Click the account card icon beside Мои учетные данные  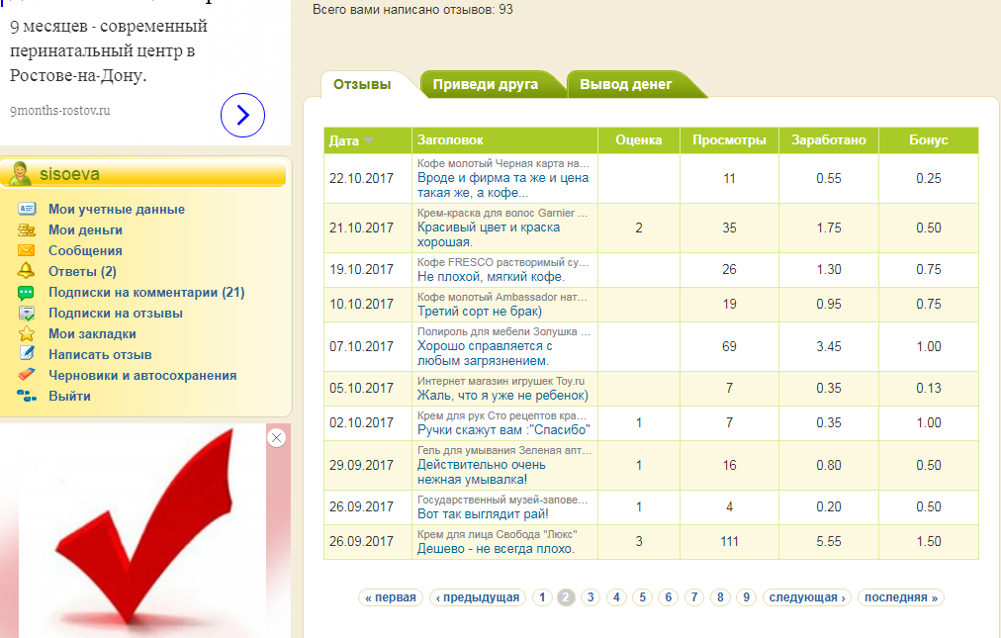[26, 209]
